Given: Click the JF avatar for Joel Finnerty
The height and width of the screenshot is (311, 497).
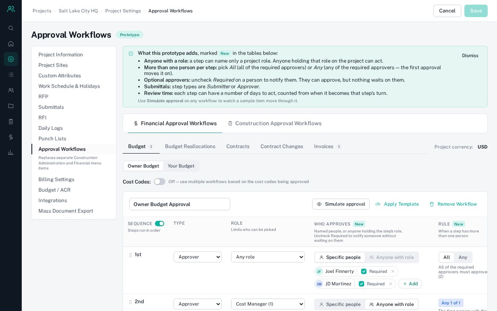Looking at the screenshot, I should point(319,271).
